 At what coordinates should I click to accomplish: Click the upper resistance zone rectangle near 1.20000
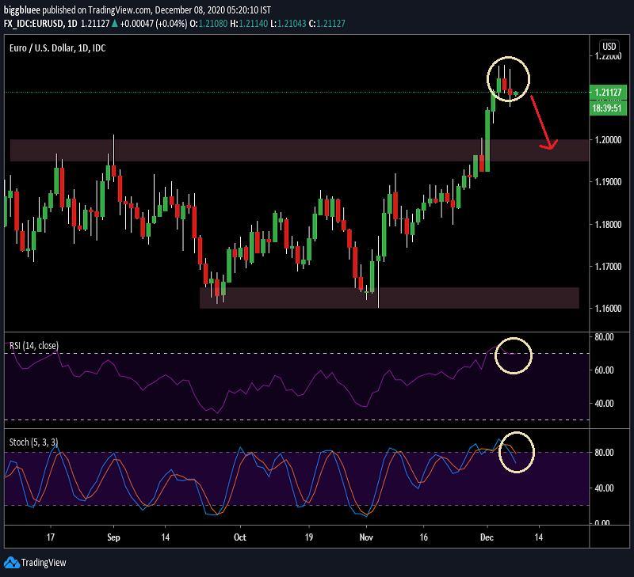click(x=300, y=150)
